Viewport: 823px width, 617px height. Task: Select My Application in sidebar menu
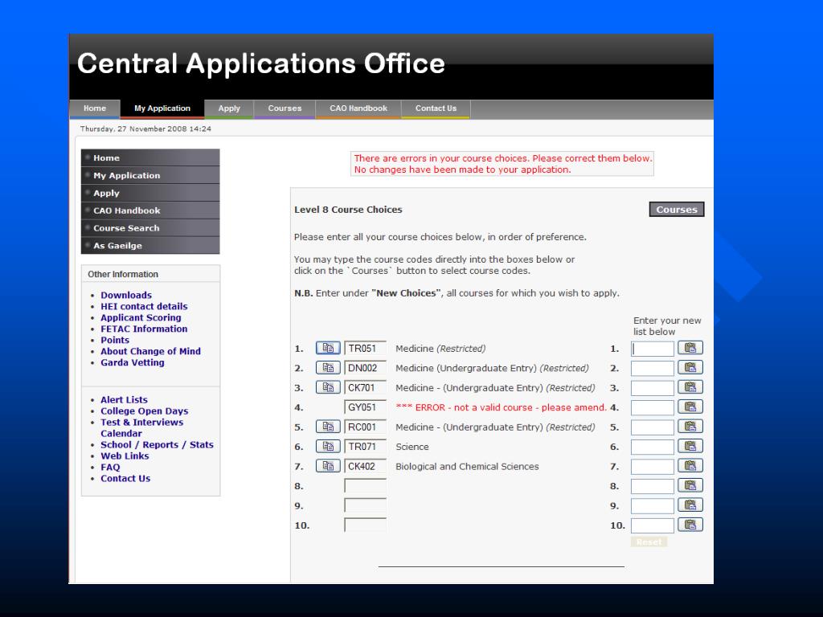[150, 175]
